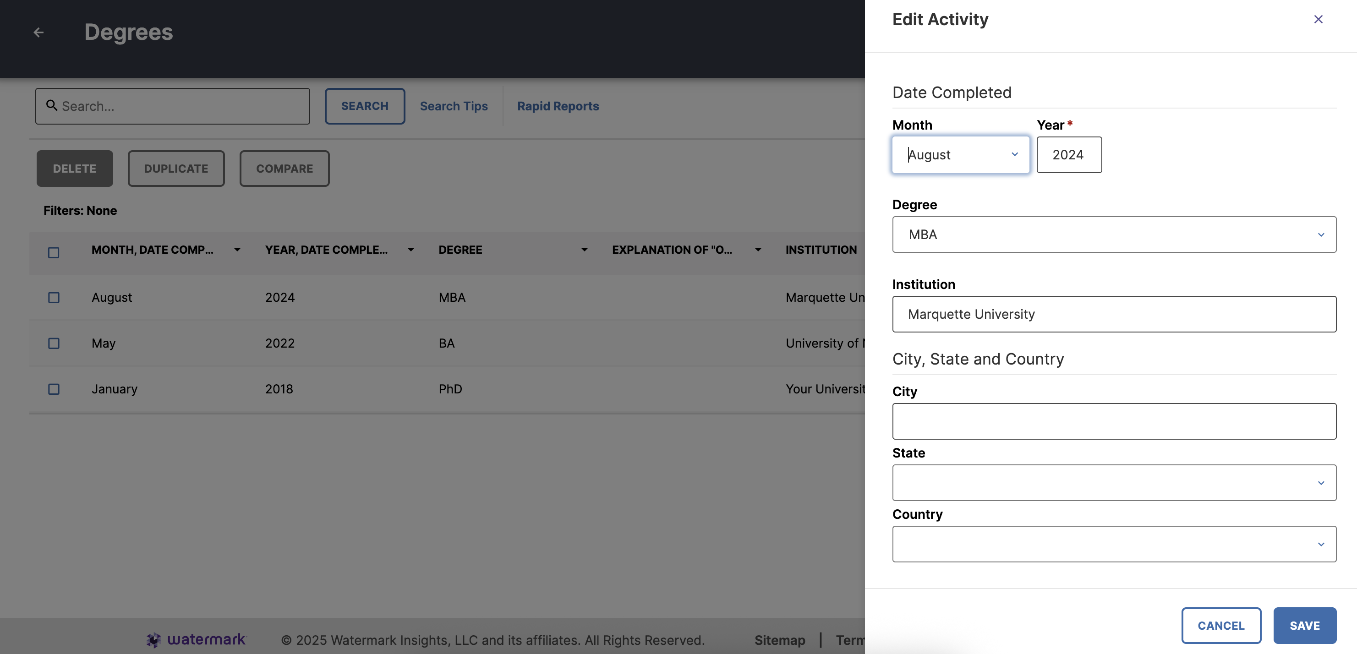
Task: Click the COMPARE button
Action: pyautogui.click(x=285, y=169)
